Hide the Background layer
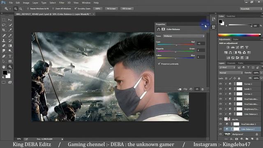263x148 pixels. [220, 134]
